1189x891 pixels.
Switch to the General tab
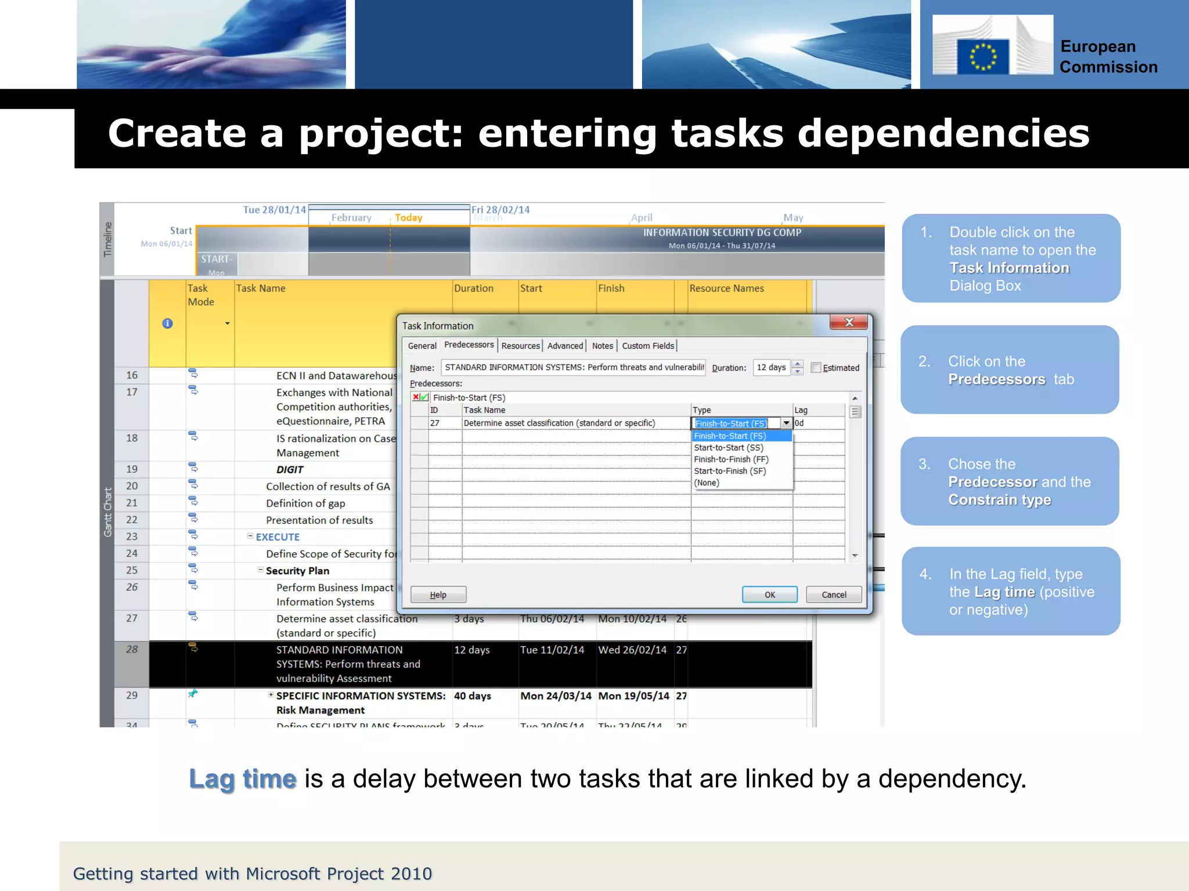tap(422, 346)
